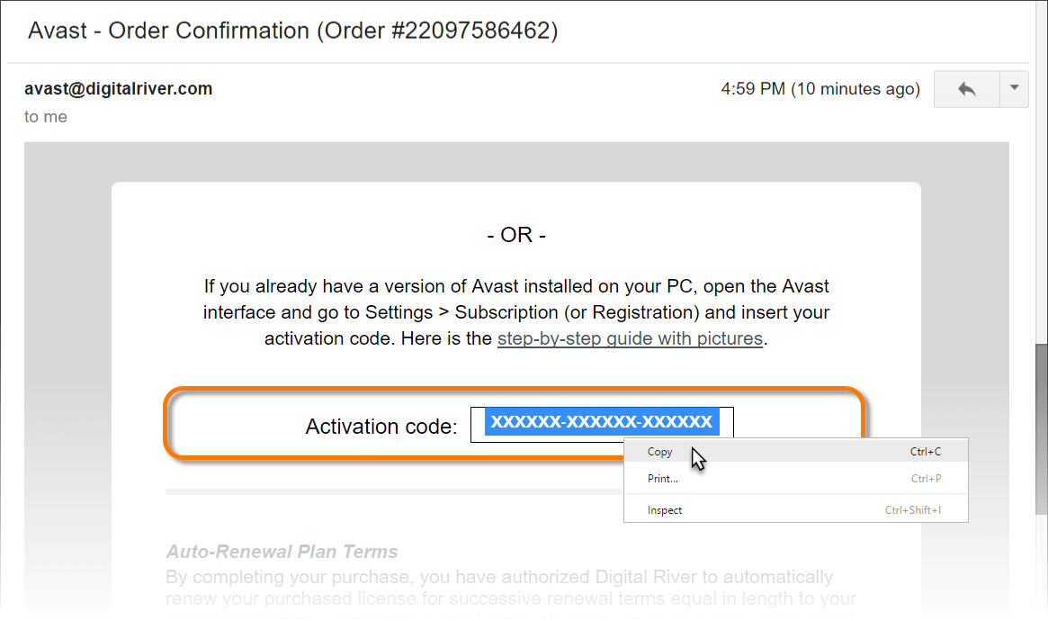Expand the dropdown arrow beside reply
Viewport: 1048px width, 621px height.
pos(1014,88)
